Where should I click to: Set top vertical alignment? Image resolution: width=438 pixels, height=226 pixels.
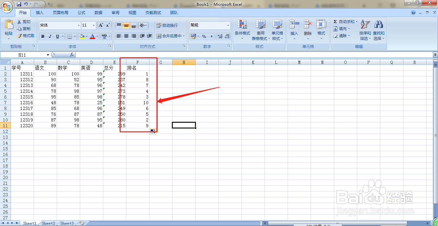(x=119, y=25)
